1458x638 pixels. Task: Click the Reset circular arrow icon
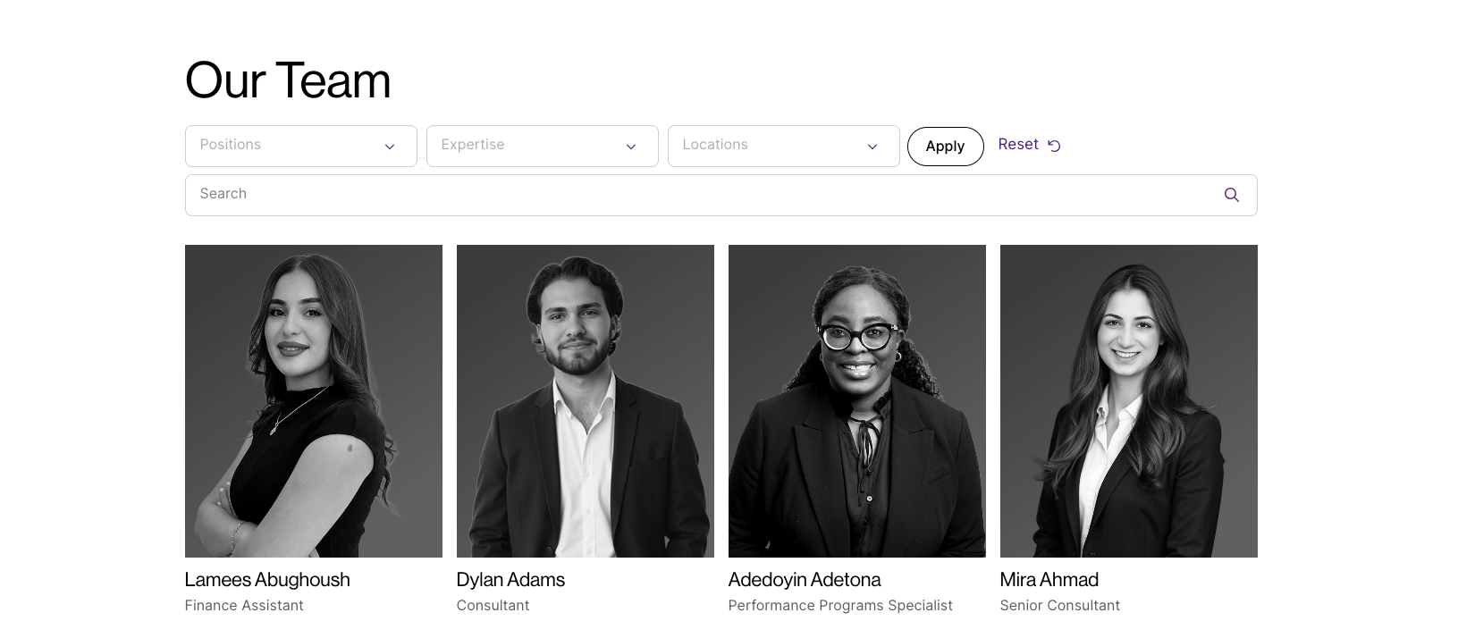click(1054, 146)
